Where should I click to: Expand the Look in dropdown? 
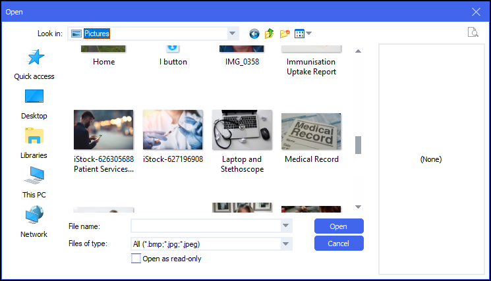[x=232, y=34]
